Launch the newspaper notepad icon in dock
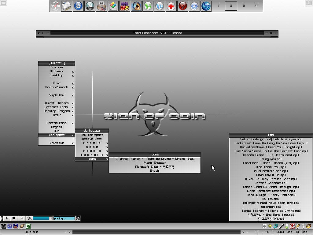The image size is (313, 235). 67,6
